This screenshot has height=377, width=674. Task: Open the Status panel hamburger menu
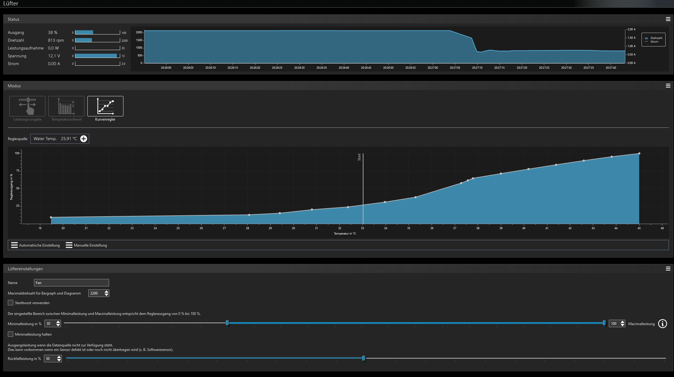tap(668, 19)
